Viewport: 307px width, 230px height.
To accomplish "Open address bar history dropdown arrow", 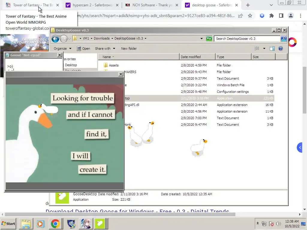I will [201, 39].
